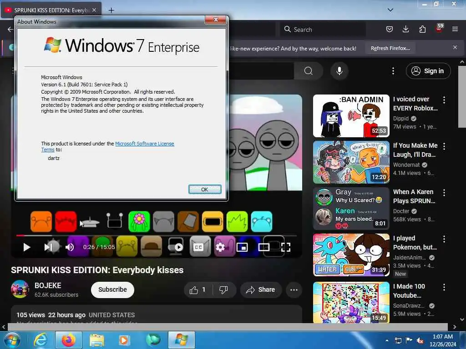Open 'I voiced over EVERY Roblox' thumbnail
The width and height of the screenshot is (466, 349).
tap(351, 116)
